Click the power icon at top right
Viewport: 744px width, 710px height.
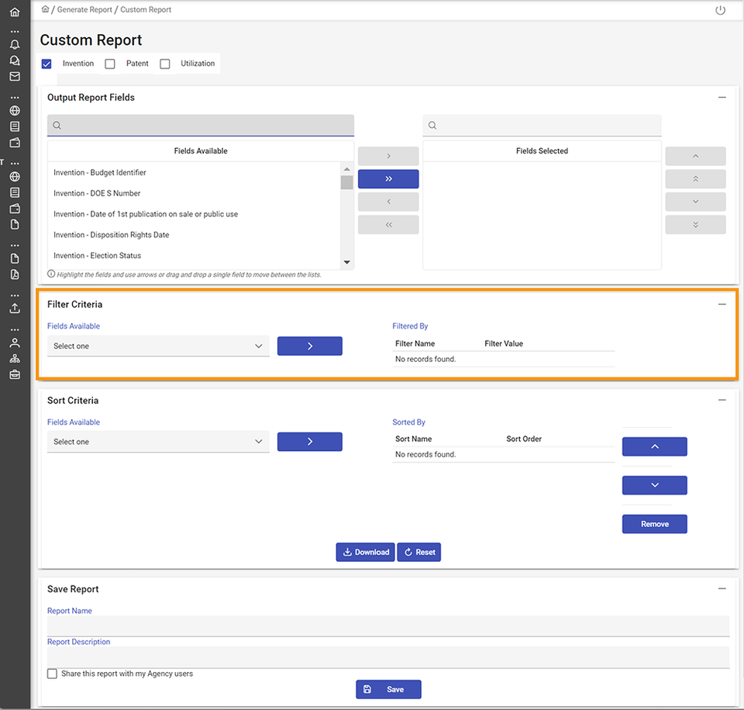point(720,10)
